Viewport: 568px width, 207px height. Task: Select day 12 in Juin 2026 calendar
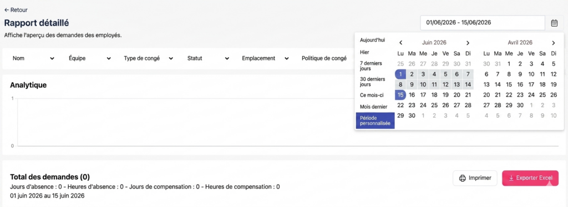point(445,84)
